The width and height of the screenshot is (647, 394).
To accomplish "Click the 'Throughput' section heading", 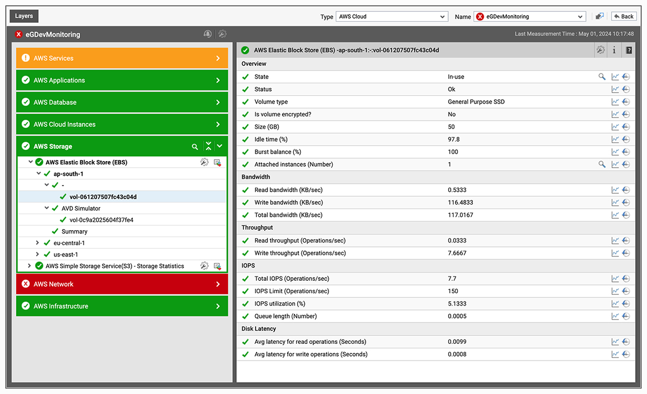I will tap(257, 227).
